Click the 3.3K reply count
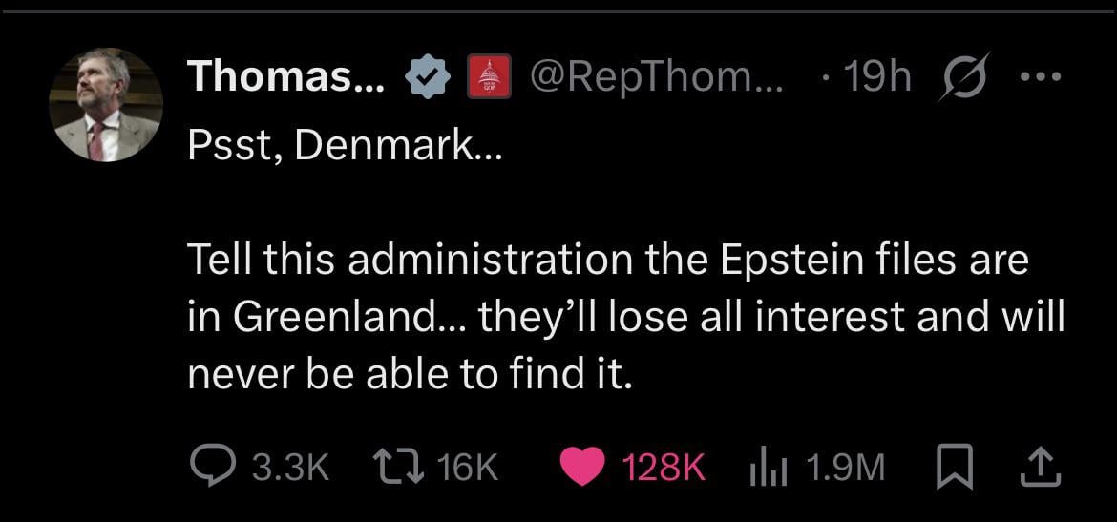Screen dimensions: 1117x522 290,467
